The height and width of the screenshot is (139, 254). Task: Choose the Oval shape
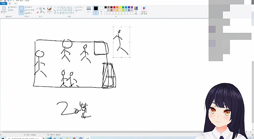click(x=60, y=7)
